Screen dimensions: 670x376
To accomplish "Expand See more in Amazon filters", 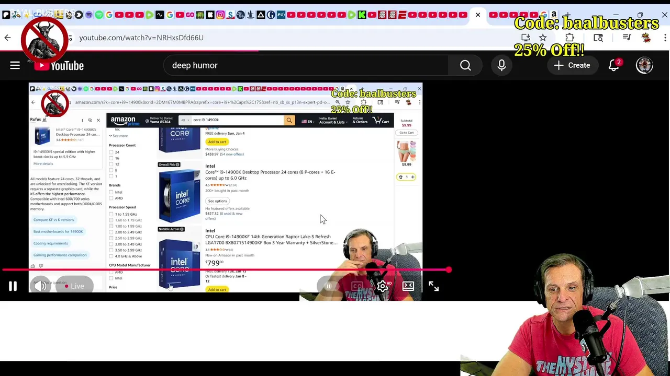I will coord(118,136).
